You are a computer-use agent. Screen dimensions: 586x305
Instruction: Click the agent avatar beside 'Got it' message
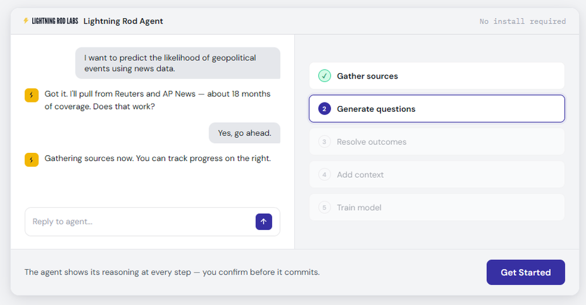coord(32,95)
